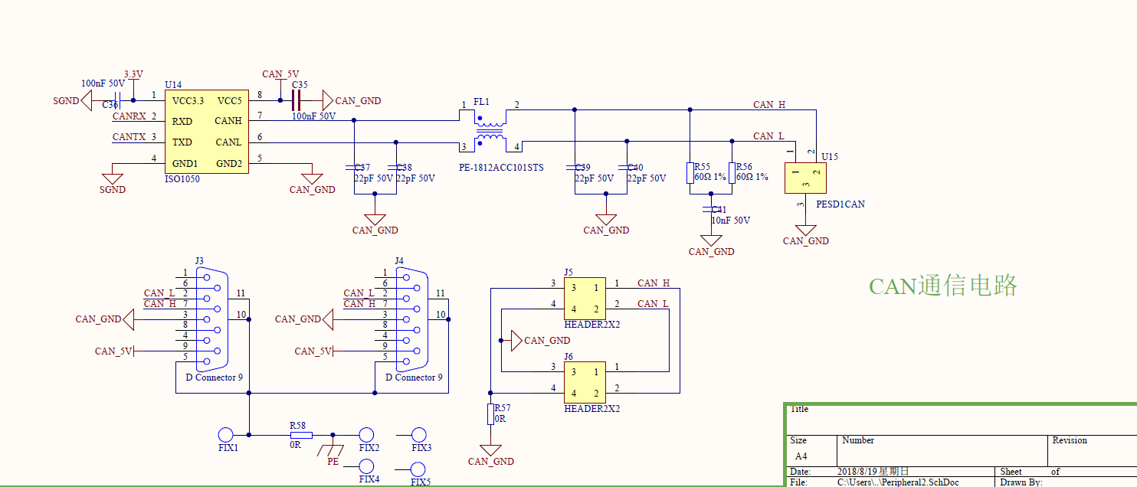The width and height of the screenshot is (1137, 487).
Task: Select the CAN_H net label above U15
Action: tap(768, 105)
